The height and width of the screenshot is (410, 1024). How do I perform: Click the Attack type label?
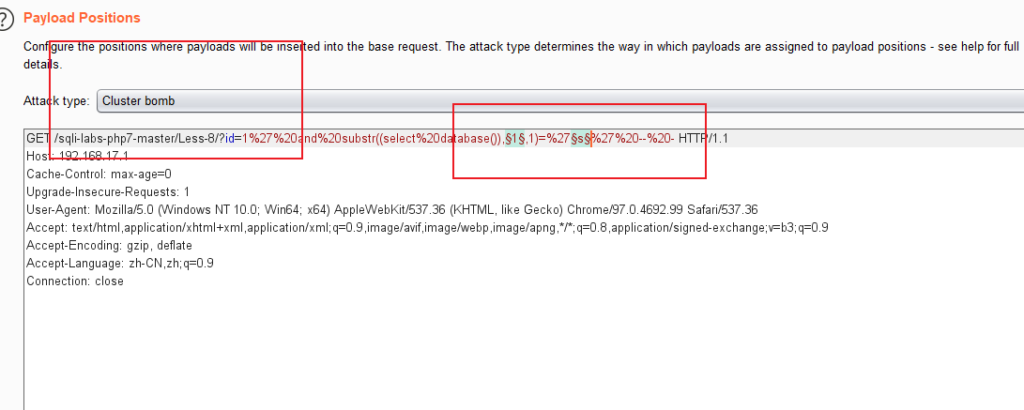coord(56,101)
